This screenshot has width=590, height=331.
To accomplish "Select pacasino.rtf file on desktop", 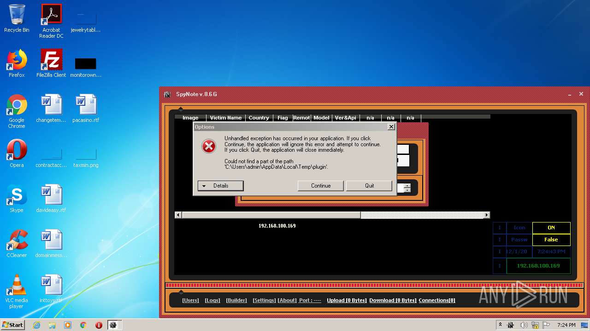I will (x=86, y=108).
